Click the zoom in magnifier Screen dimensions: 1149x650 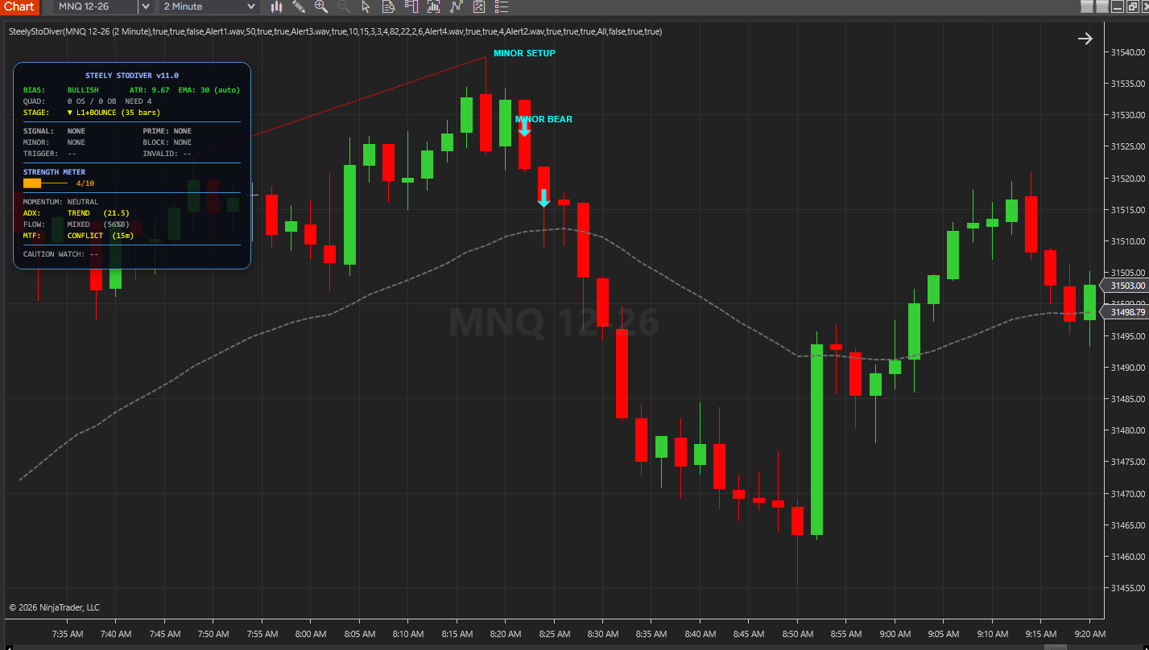coord(320,6)
